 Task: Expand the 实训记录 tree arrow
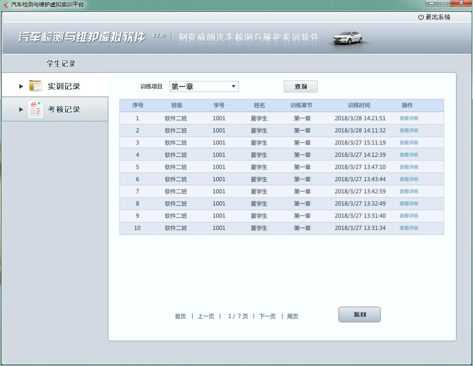click(x=21, y=86)
